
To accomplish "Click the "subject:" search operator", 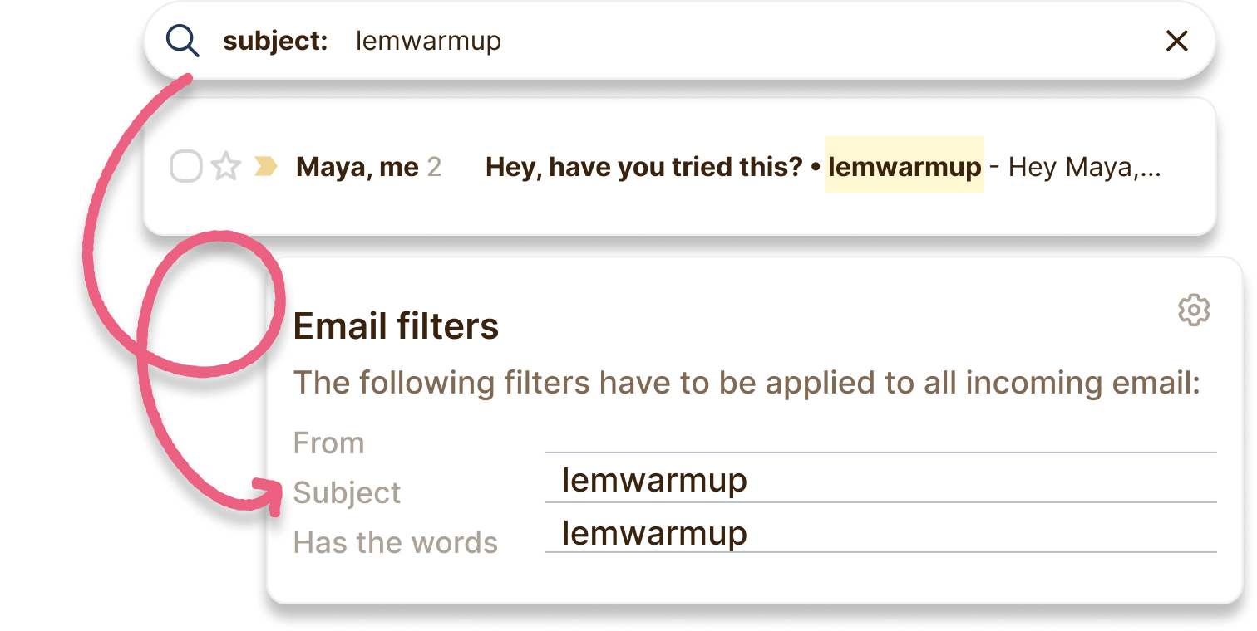I will [x=275, y=41].
